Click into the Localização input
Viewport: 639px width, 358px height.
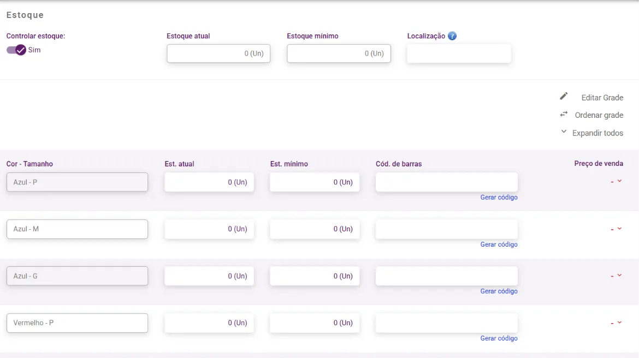pyautogui.click(x=459, y=53)
